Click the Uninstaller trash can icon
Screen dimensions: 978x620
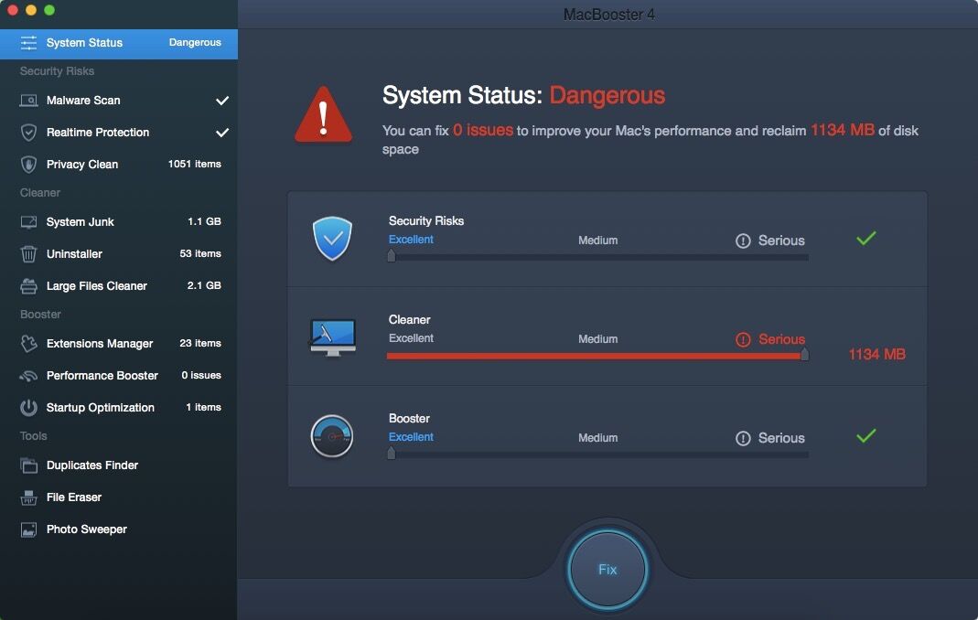(28, 254)
